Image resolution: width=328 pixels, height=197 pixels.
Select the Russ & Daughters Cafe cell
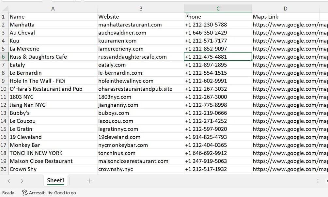pyautogui.click(x=53, y=57)
